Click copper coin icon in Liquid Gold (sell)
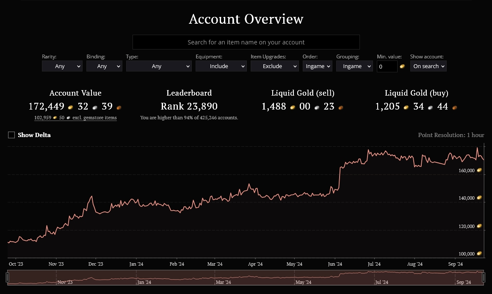Screen dimensions: 492x294 coord(341,107)
